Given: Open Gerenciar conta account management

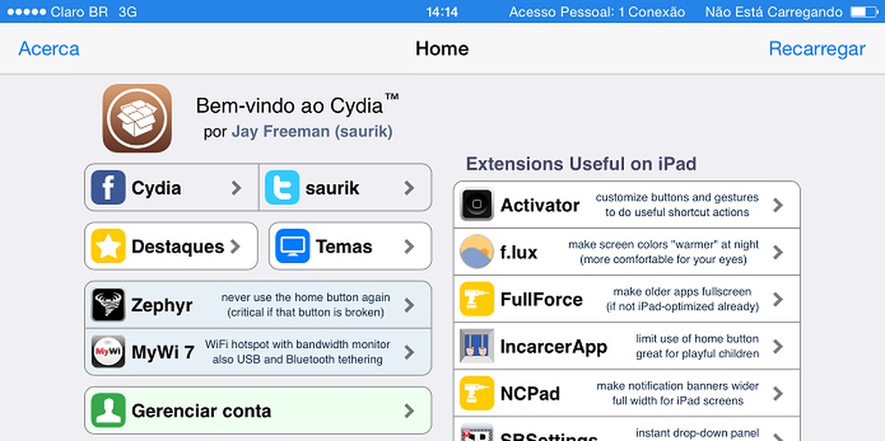Looking at the screenshot, I should coord(258,410).
